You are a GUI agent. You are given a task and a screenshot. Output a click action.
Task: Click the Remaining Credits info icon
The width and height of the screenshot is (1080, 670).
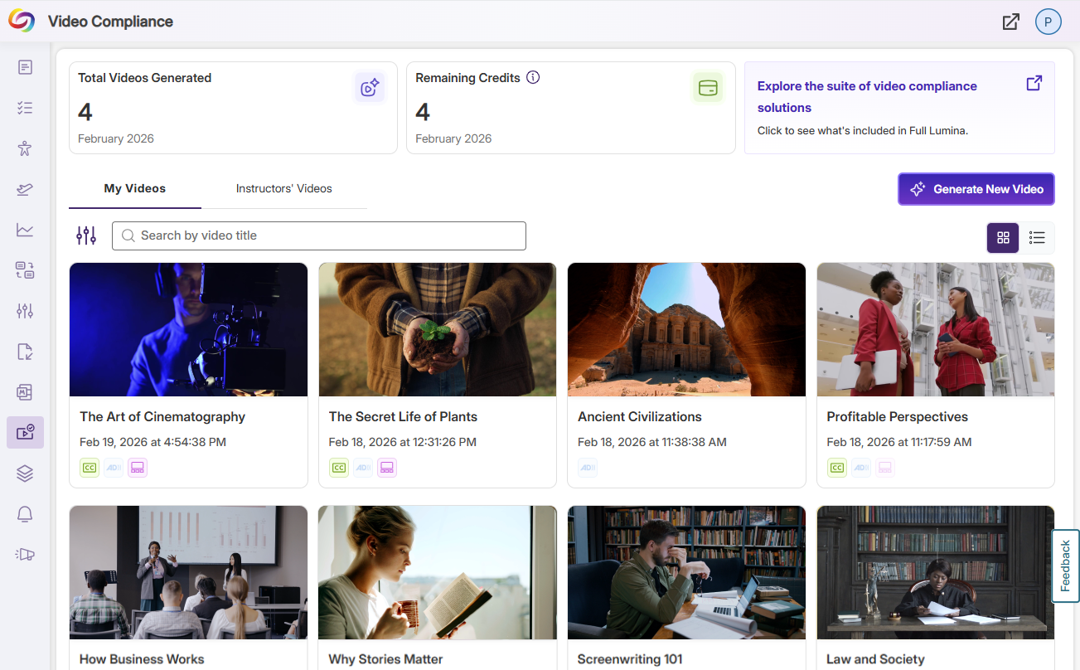click(533, 77)
